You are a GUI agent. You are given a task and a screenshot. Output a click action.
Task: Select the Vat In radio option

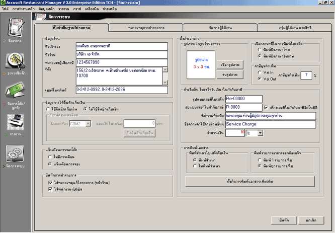260,72
